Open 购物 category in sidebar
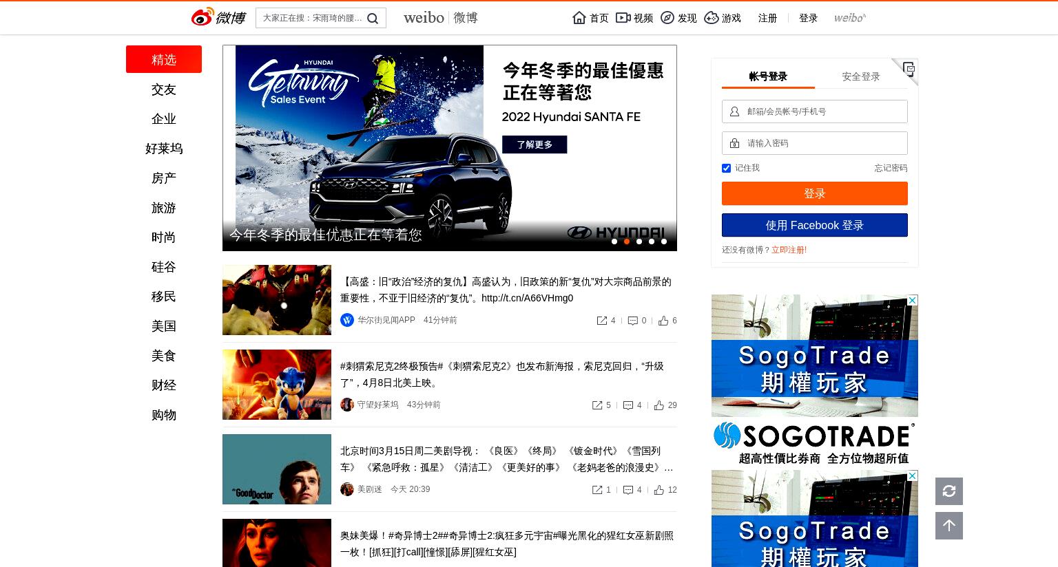The image size is (1058, 567). [x=164, y=415]
